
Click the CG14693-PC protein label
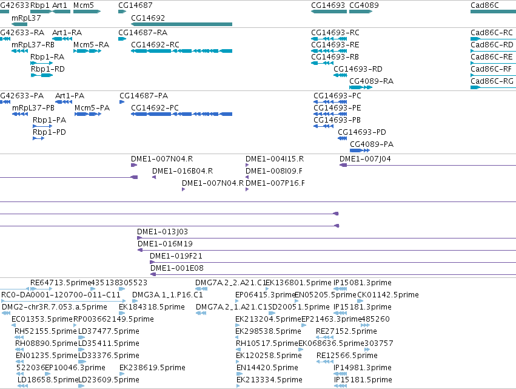[x=337, y=96]
